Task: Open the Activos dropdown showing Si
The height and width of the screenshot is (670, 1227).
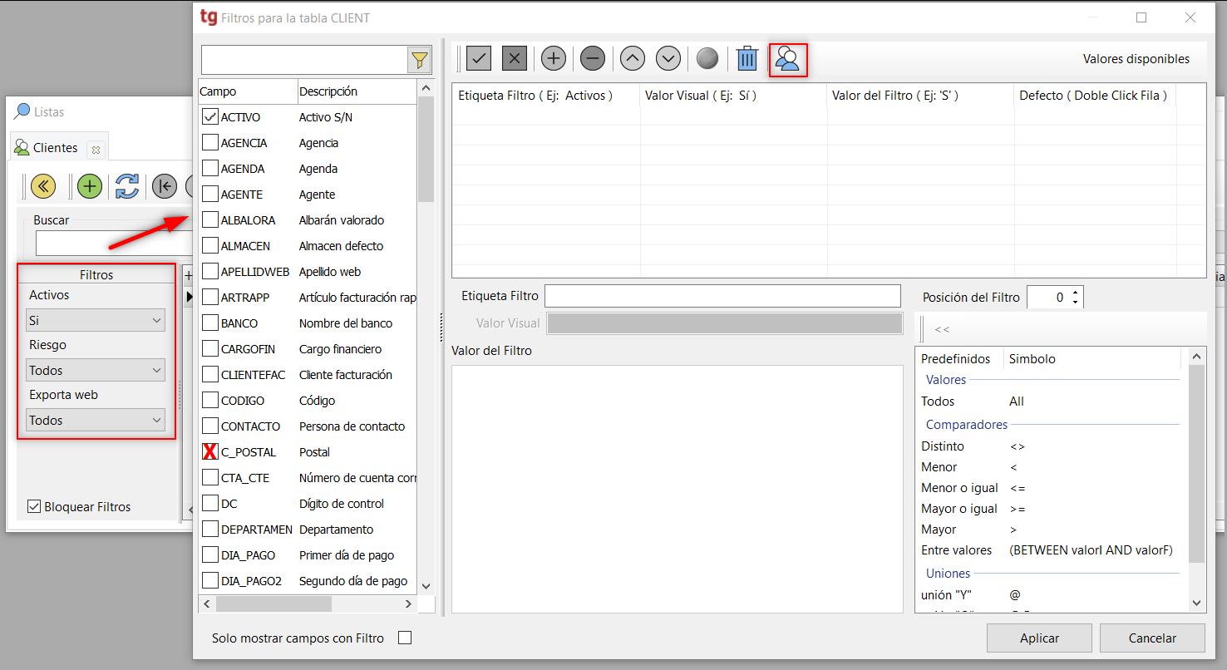Action: [96, 320]
